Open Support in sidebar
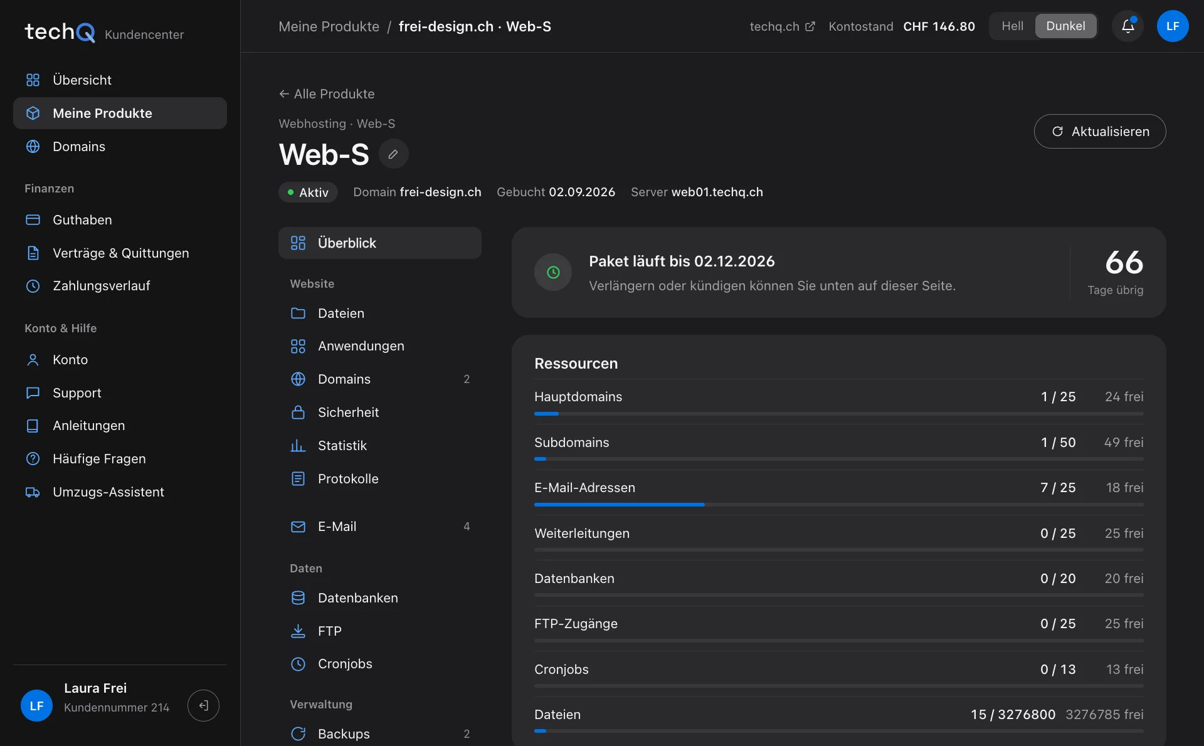The width and height of the screenshot is (1204, 746). [120, 393]
